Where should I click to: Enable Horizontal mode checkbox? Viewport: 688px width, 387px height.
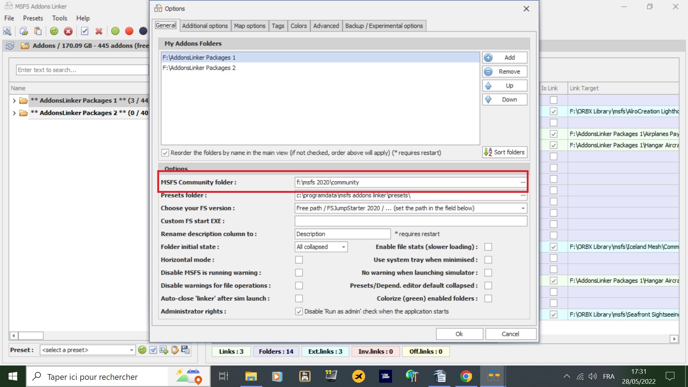(x=299, y=260)
